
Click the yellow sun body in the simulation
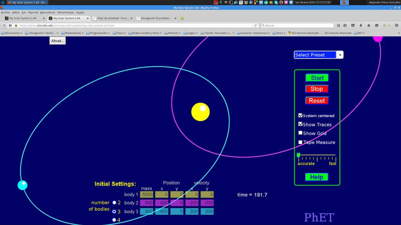pyautogui.click(x=200, y=112)
